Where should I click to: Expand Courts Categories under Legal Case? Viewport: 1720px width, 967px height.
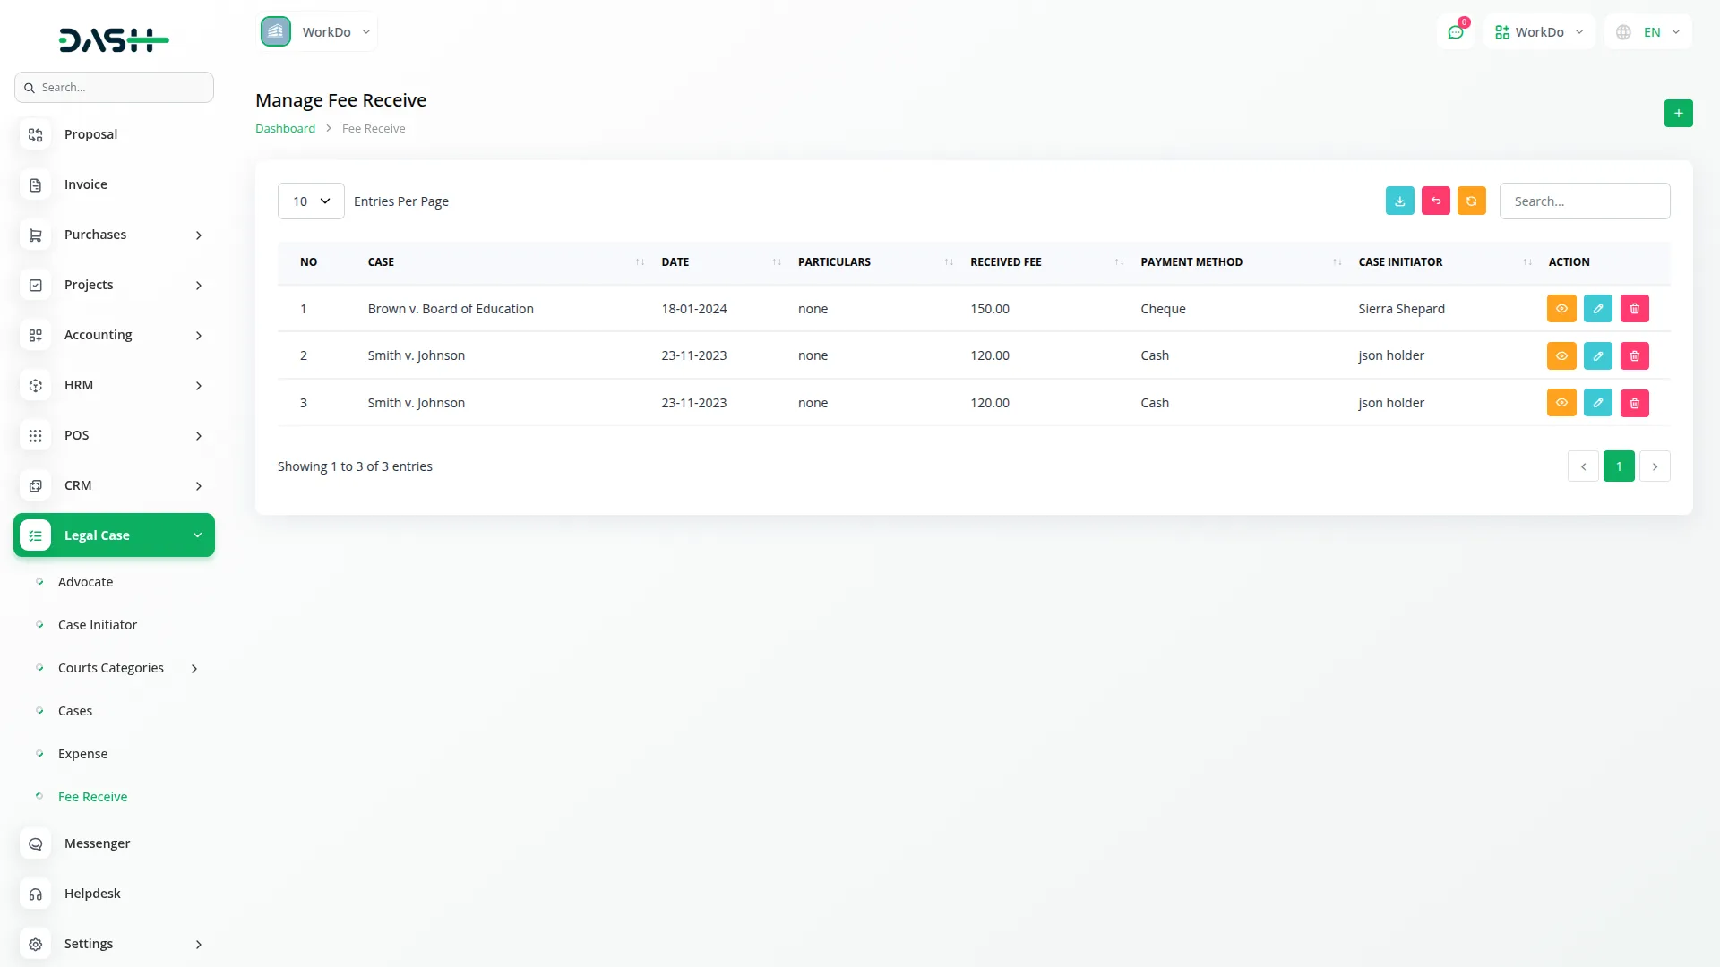(x=110, y=667)
